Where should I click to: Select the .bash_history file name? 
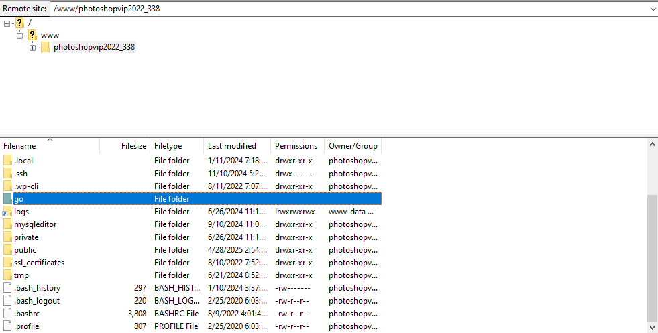click(38, 288)
